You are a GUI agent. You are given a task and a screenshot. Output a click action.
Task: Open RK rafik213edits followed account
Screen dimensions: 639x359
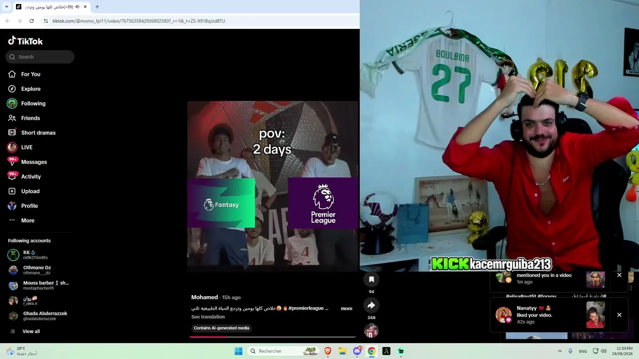pos(39,255)
